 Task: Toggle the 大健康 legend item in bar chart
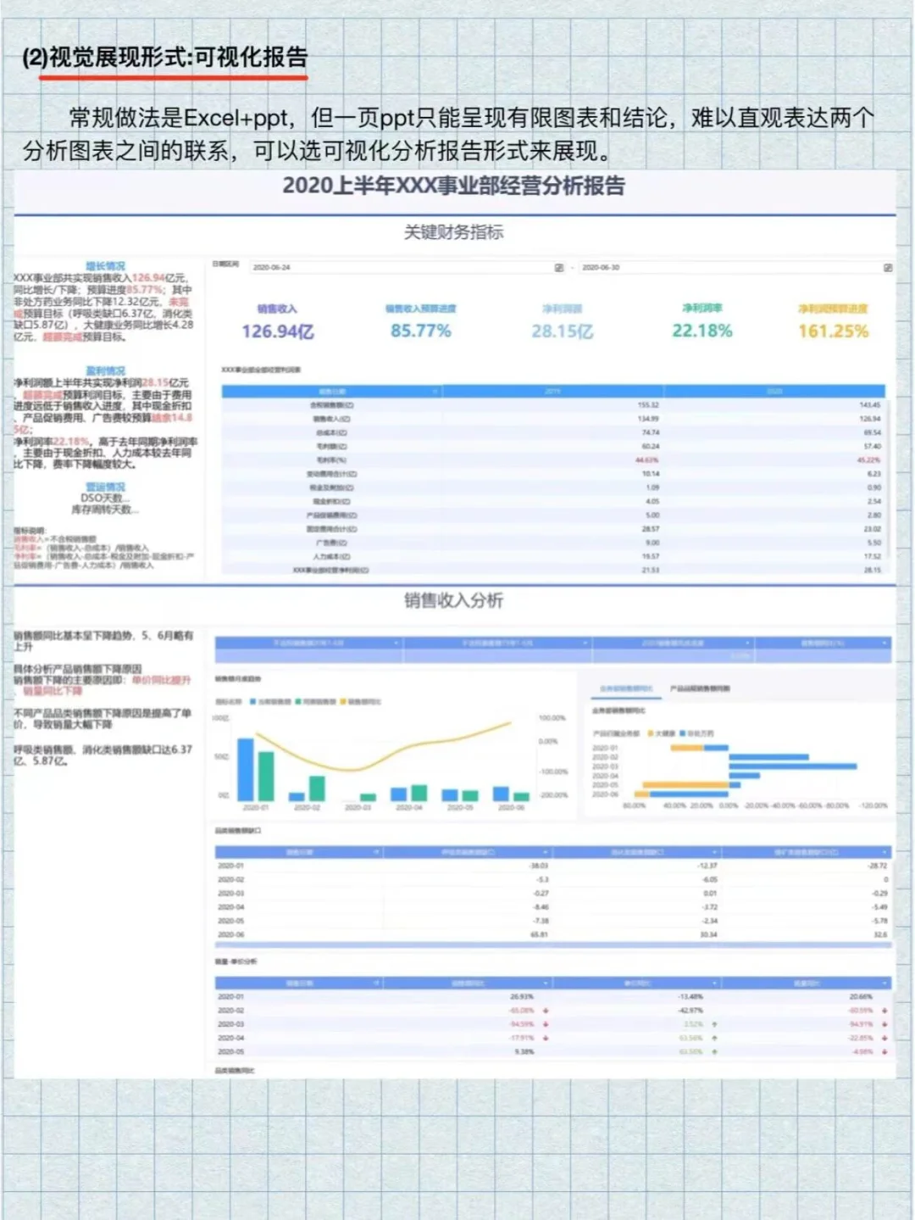662,733
